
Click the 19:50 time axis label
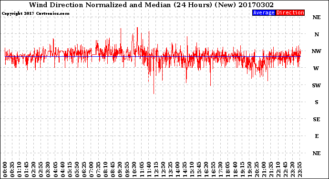click(249, 169)
